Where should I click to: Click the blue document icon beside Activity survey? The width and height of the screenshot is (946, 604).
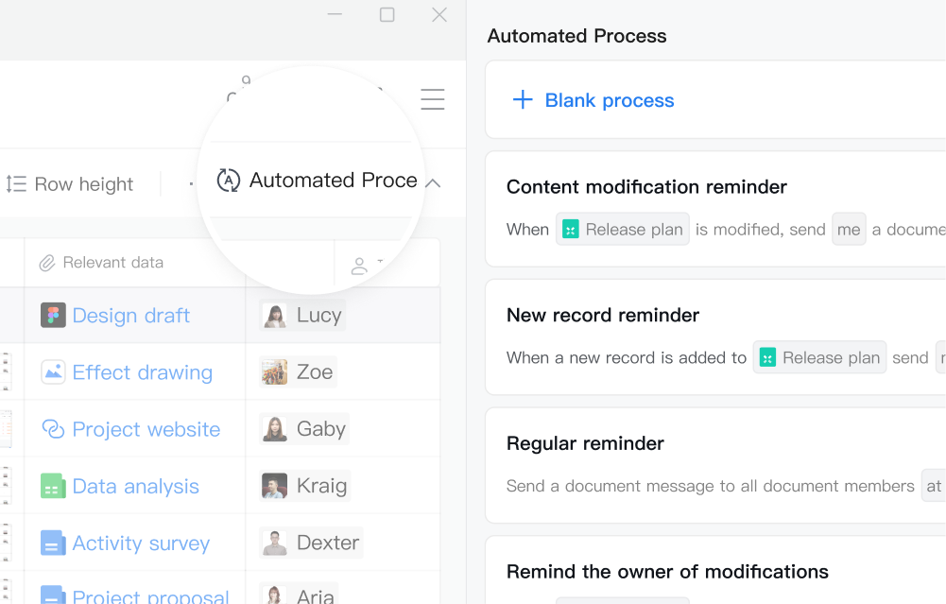[53, 543]
